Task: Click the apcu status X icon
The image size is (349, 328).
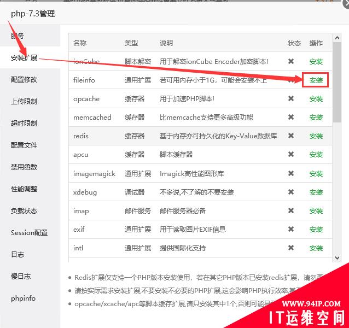Action: tap(291, 154)
